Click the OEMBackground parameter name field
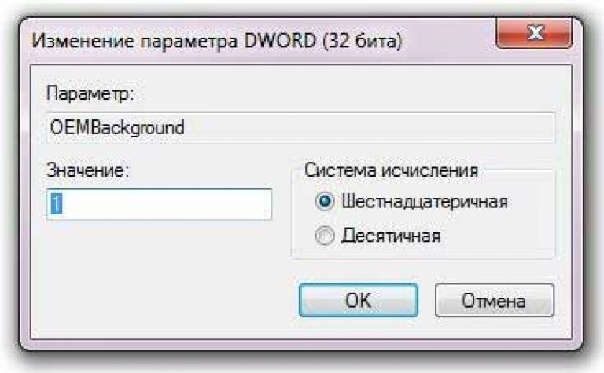Viewport: 604px width, 373px height. tap(300, 127)
